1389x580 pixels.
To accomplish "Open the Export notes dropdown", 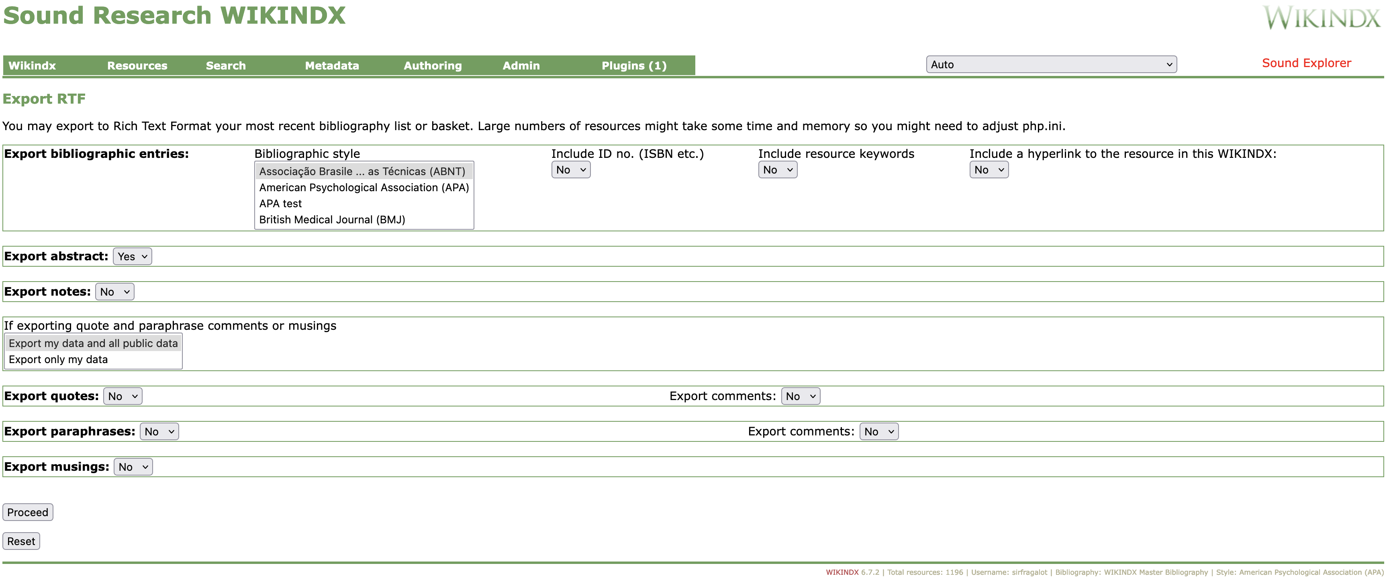I will 114,292.
